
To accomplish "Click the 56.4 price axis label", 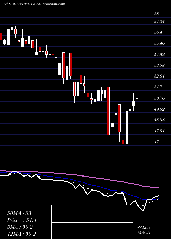I will click(158, 32).
